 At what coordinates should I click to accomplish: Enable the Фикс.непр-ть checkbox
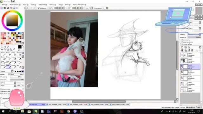180,40
